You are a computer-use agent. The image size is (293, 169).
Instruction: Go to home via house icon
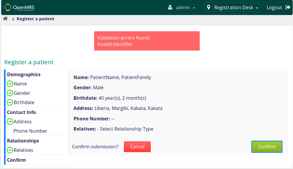pos(6,19)
